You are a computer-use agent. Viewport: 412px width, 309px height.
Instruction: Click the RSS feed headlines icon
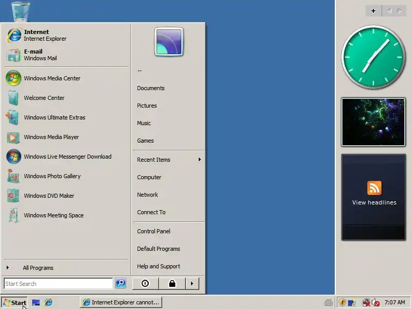tap(374, 188)
